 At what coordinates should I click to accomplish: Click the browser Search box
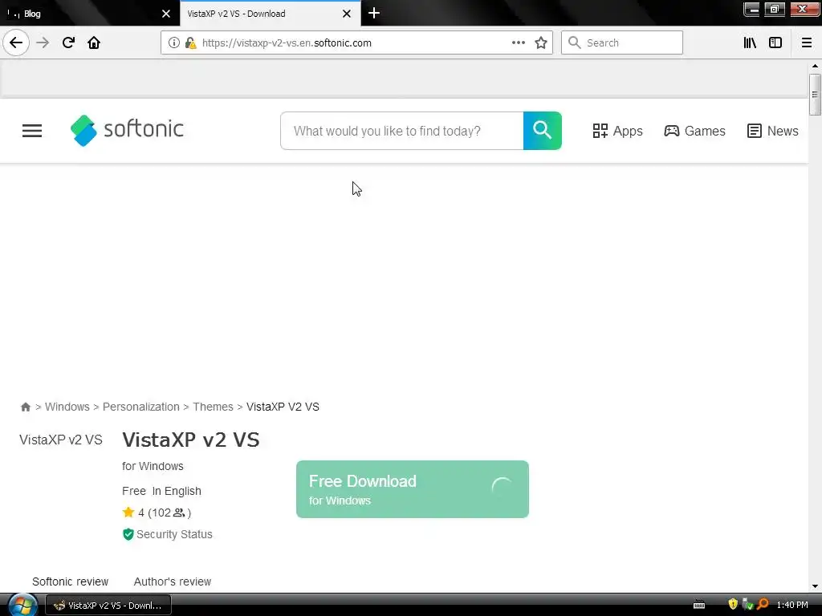pyautogui.click(x=622, y=43)
